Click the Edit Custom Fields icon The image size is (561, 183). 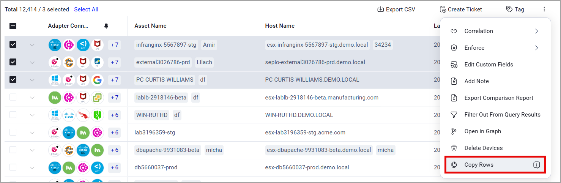click(454, 65)
